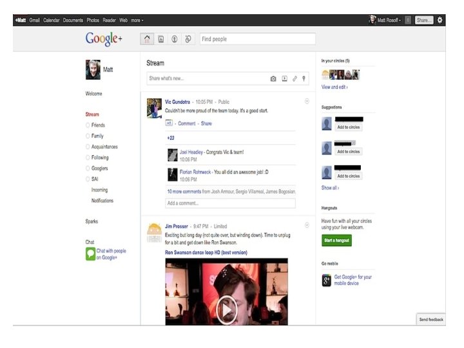Click the Share button in top bar
This screenshot has width=464, height=348.
coord(424,20)
